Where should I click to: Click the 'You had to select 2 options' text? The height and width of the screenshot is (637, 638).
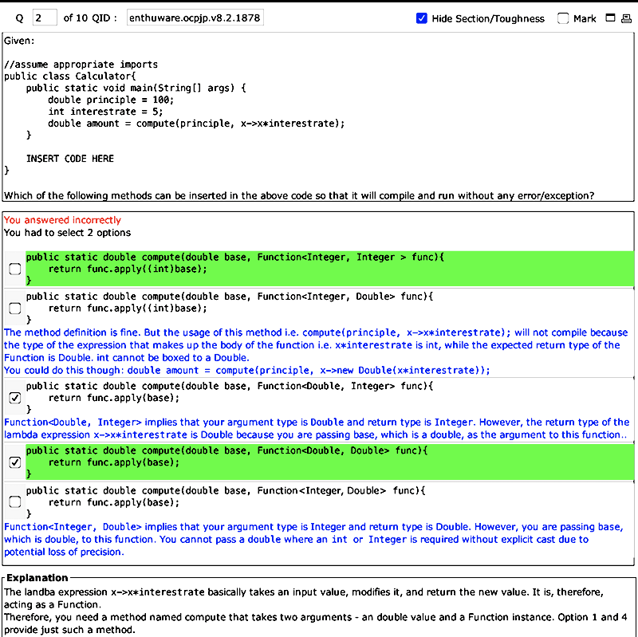pos(68,233)
